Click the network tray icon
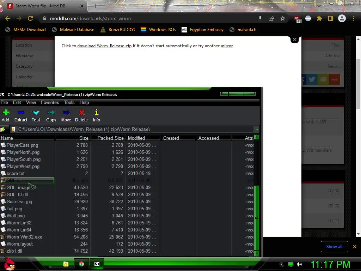This screenshot has height=271, width=361. point(291,264)
